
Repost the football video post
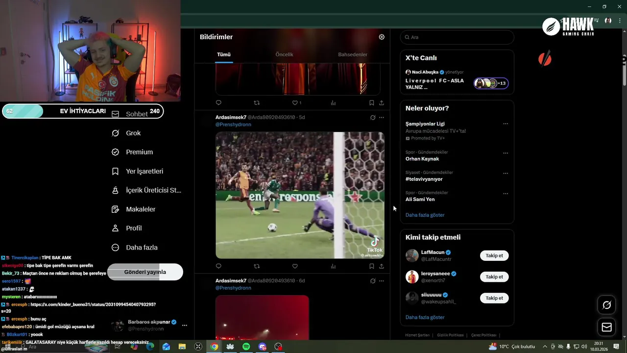257,266
